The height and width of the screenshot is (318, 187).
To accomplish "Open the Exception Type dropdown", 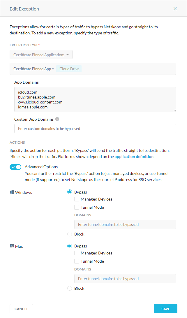I will click(41, 55).
